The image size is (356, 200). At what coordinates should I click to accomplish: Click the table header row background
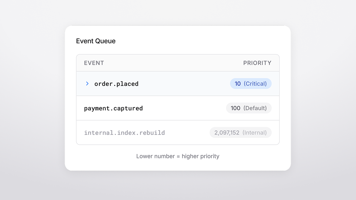coord(178,63)
